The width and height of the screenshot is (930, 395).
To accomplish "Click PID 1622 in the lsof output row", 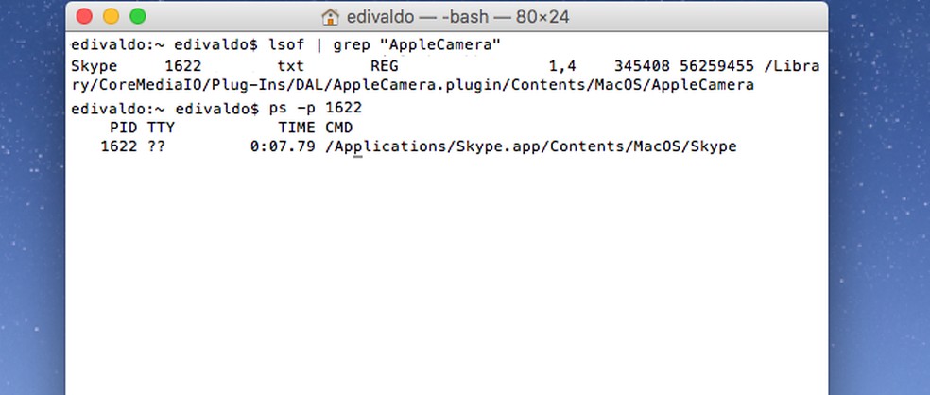I will (x=183, y=66).
